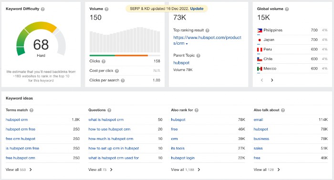Click help icon beside Clicks per search

coord(123,80)
